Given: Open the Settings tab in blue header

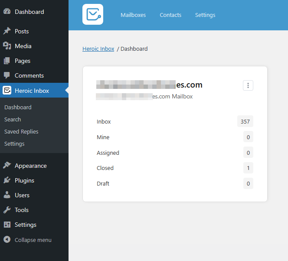Looking at the screenshot, I should (x=205, y=15).
